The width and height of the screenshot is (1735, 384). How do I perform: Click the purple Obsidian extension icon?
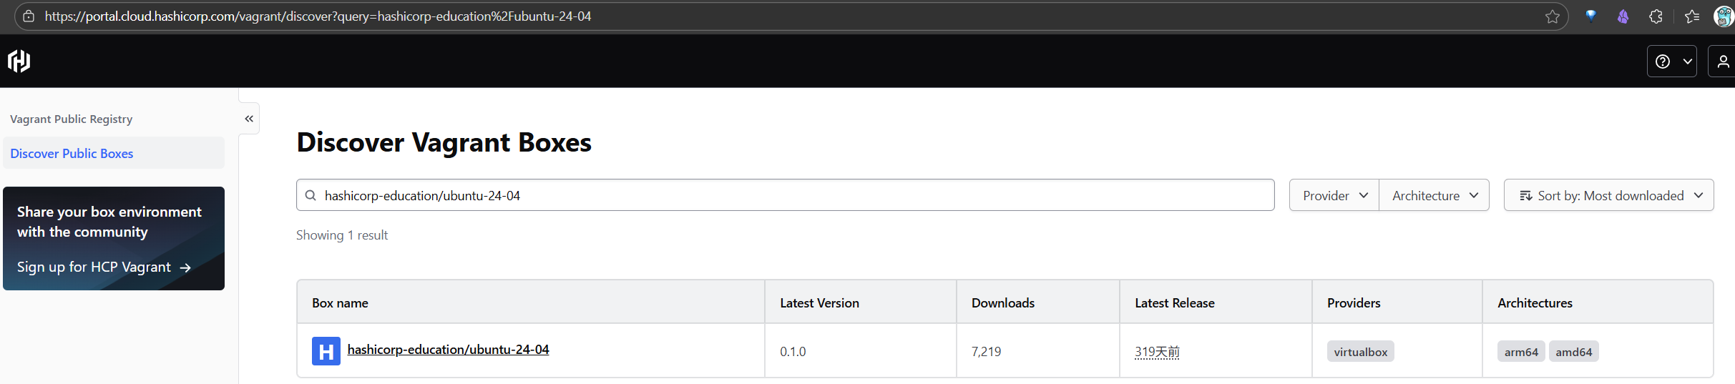[1623, 16]
